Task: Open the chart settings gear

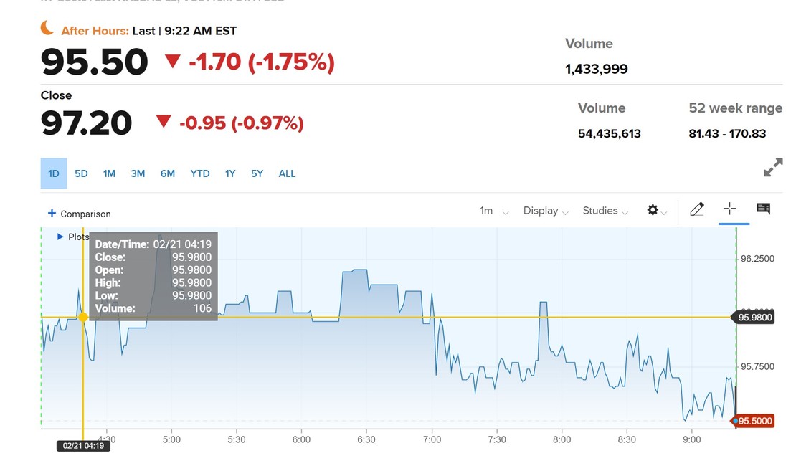Action: [653, 210]
